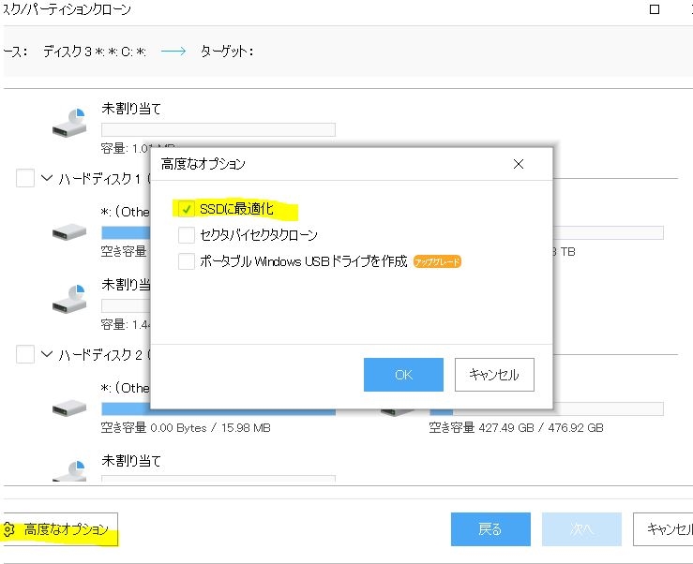
Task: Click usage bar of 15.98 MB partition
Action: (x=218, y=408)
